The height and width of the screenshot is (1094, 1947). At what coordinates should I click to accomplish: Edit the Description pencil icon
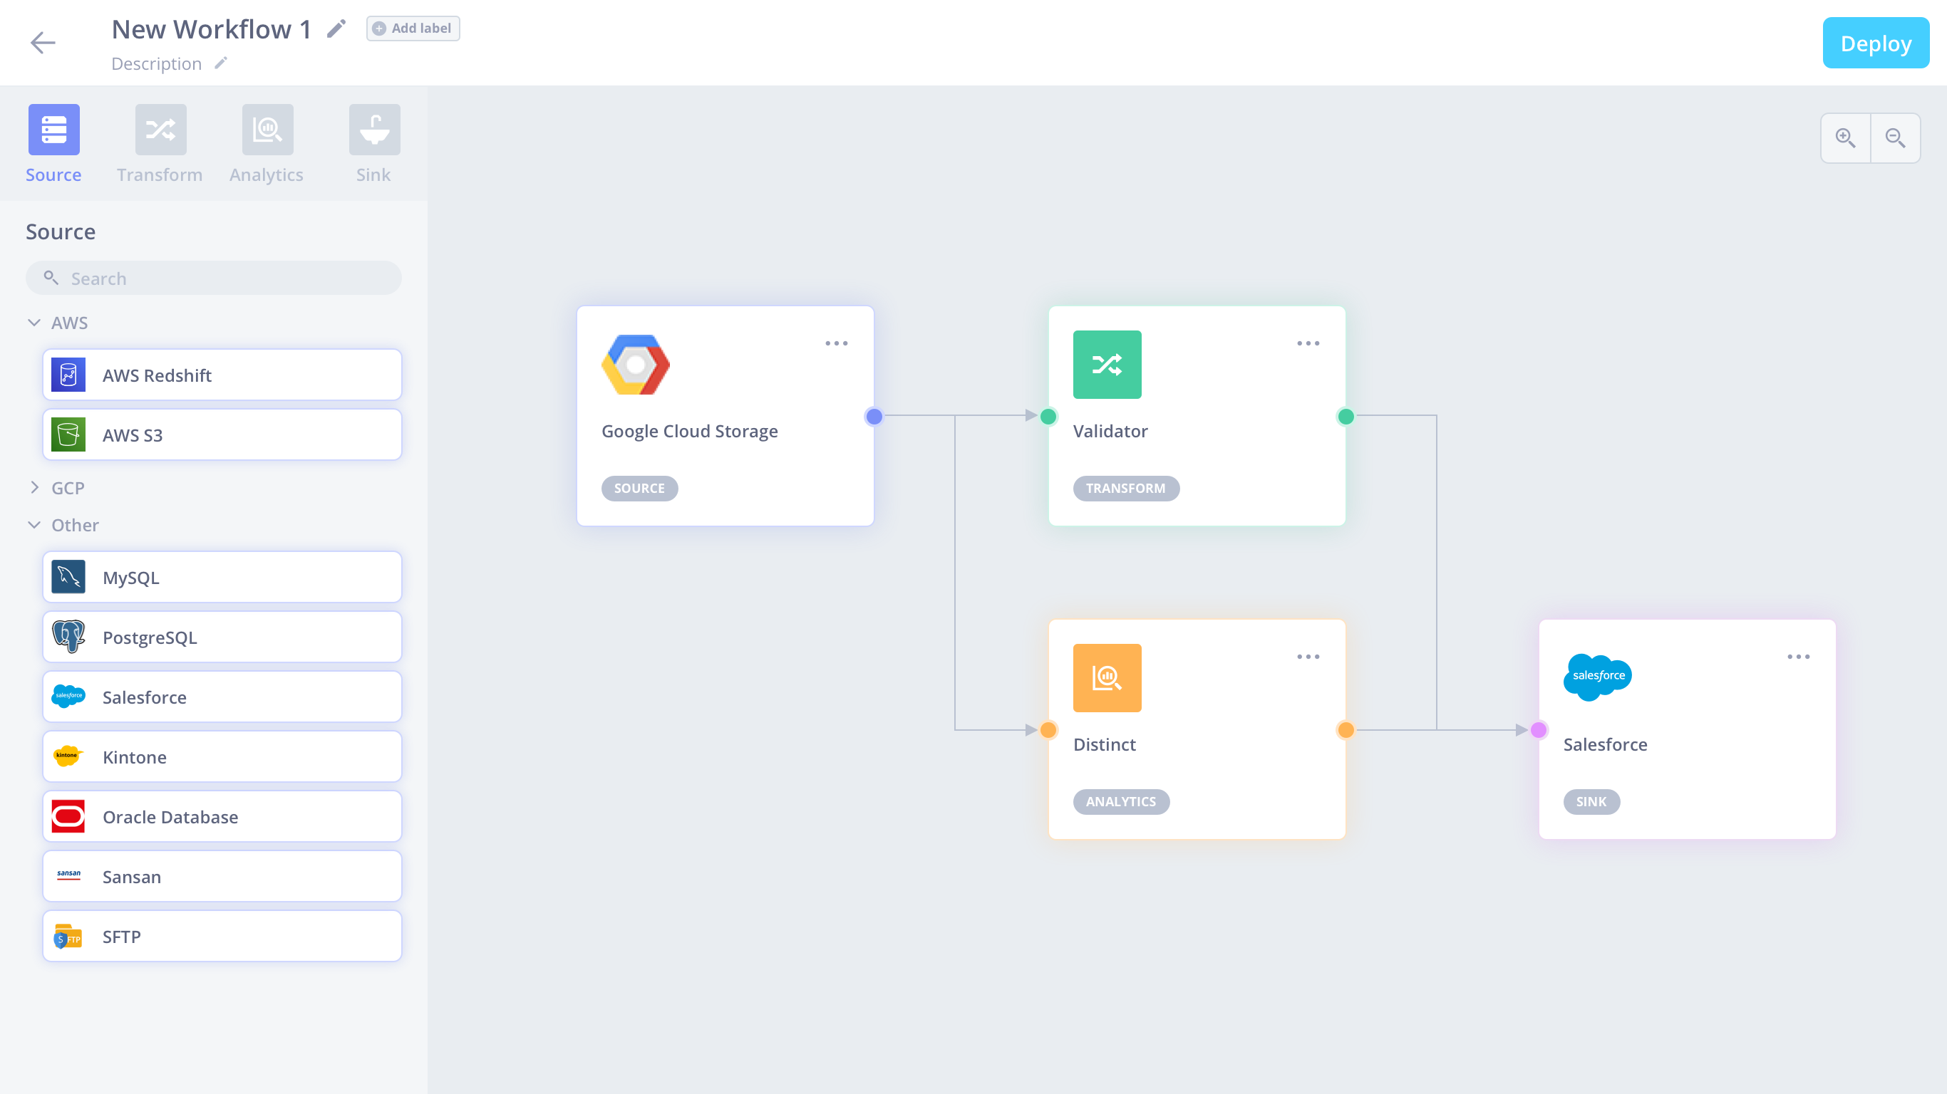pos(220,63)
